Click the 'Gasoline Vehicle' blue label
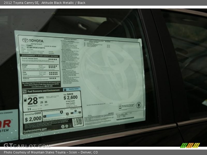This screenshot has height=155, width=207. [72, 89]
